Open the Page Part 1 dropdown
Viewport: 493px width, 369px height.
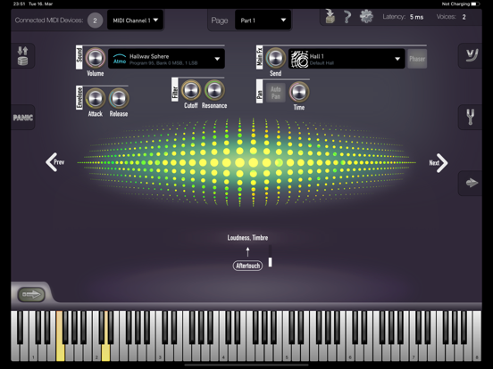(x=263, y=20)
